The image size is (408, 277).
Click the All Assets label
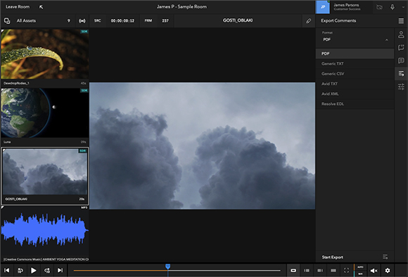[26, 20]
